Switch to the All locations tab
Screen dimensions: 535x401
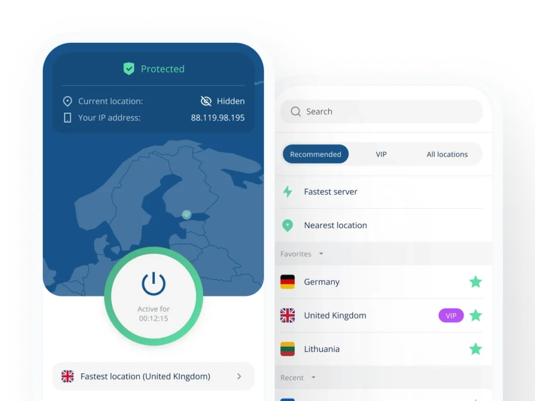click(447, 154)
